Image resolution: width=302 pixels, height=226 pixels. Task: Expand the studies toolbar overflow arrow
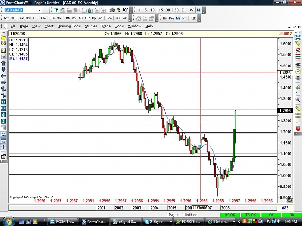(130, 19)
